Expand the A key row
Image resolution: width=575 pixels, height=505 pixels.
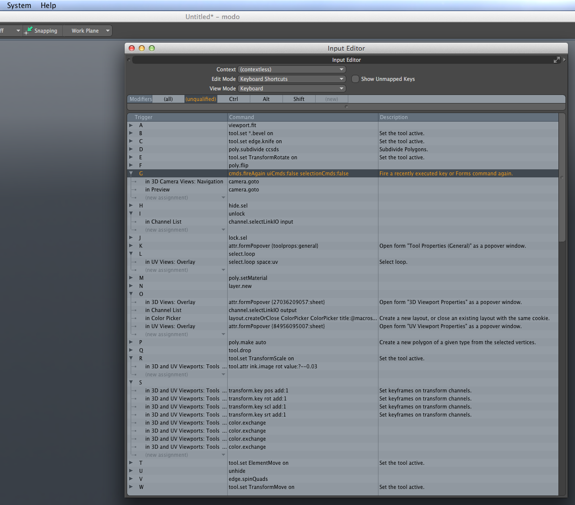(131, 125)
